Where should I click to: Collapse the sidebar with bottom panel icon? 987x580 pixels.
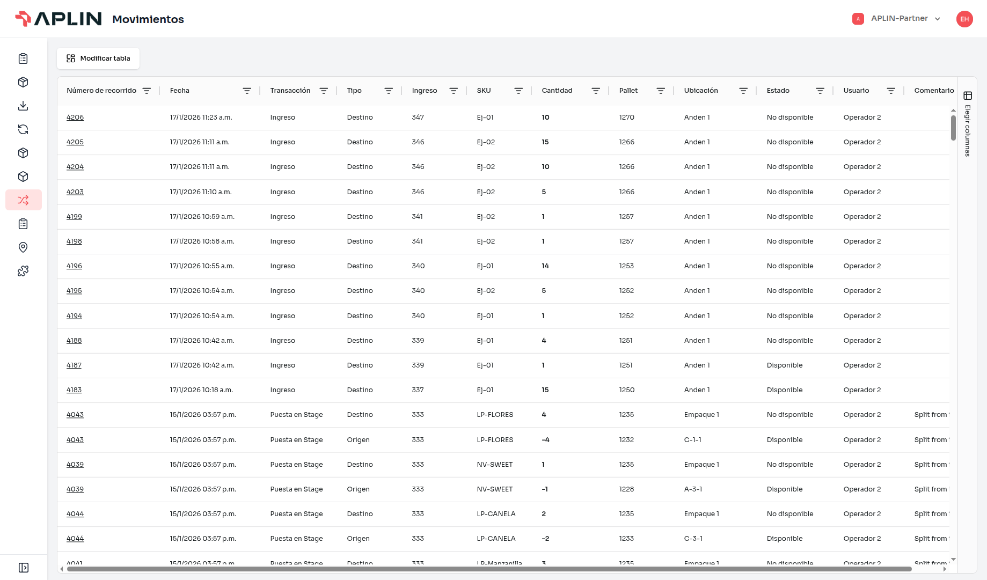pyautogui.click(x=24, y=568)
